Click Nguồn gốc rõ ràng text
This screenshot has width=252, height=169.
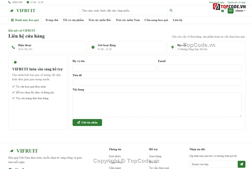[x=236, y=2]
